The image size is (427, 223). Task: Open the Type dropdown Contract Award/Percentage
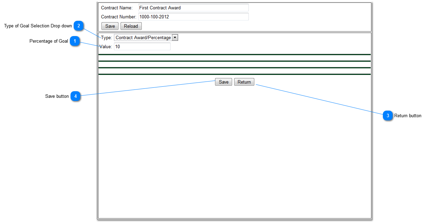(146, 37)
